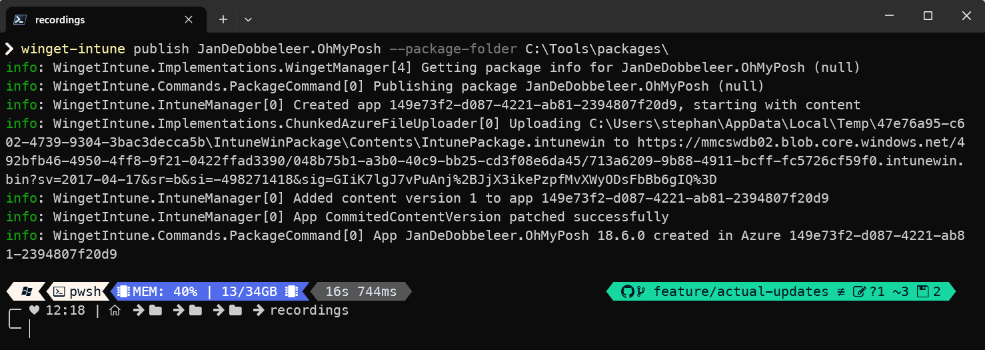Click the winget-intune command text
Viewport: 985px width, 350px height.
pos(73,49)
